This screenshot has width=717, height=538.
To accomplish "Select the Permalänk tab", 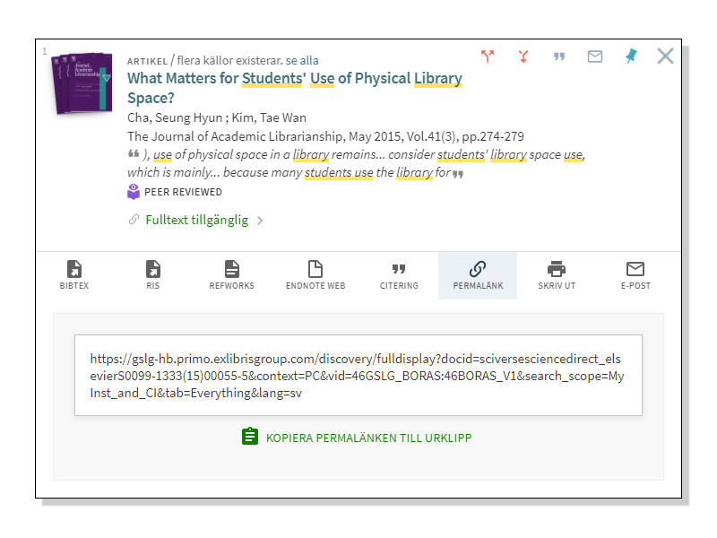I will (x=478, y=275).
